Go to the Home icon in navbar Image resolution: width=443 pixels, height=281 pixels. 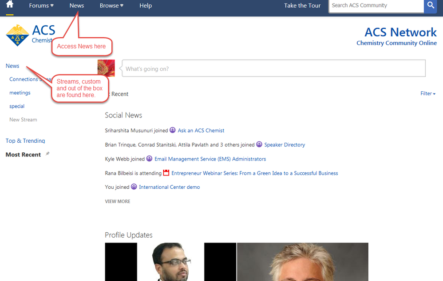coord(10,4)
